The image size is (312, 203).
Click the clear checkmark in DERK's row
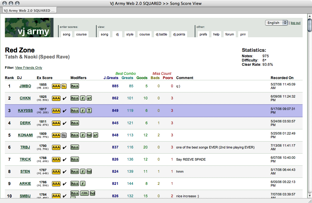(64, 123)
